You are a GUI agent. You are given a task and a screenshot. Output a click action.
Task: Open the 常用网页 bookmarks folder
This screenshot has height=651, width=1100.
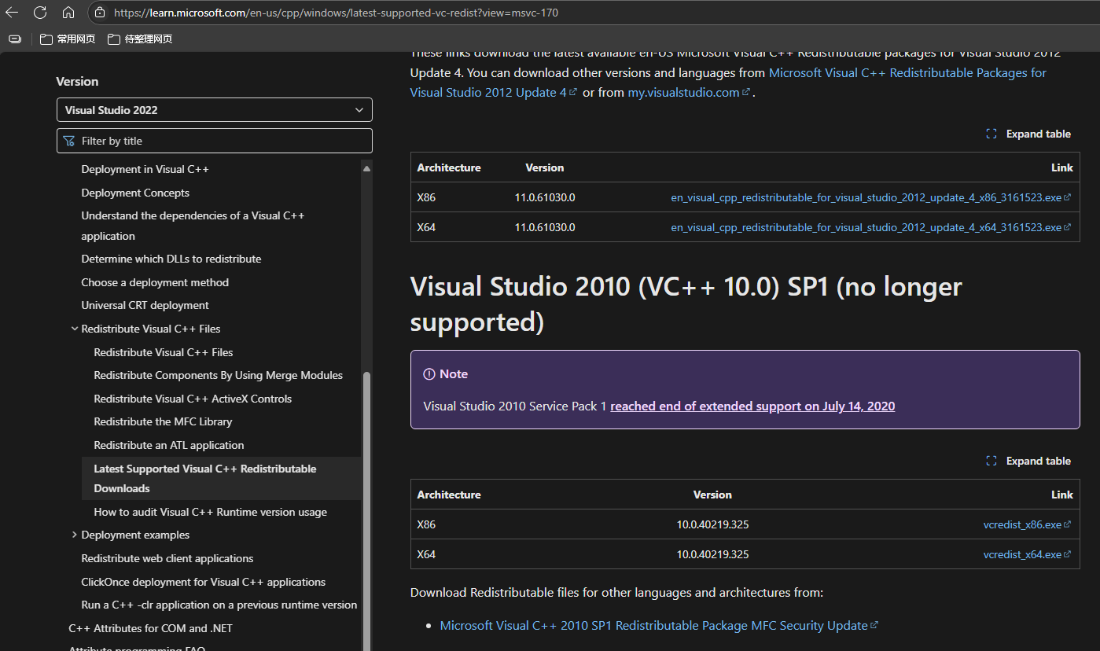click(x=68, y=39)
